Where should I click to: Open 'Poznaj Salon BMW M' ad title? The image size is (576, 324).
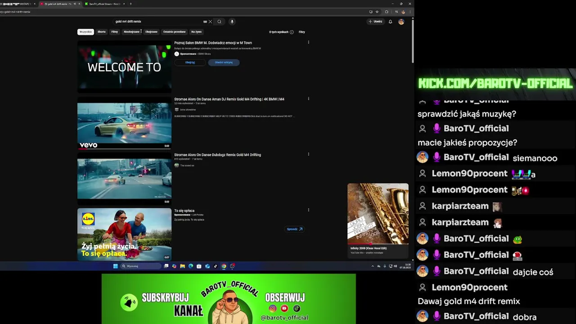pyautogui.click(x=213, y=43)
